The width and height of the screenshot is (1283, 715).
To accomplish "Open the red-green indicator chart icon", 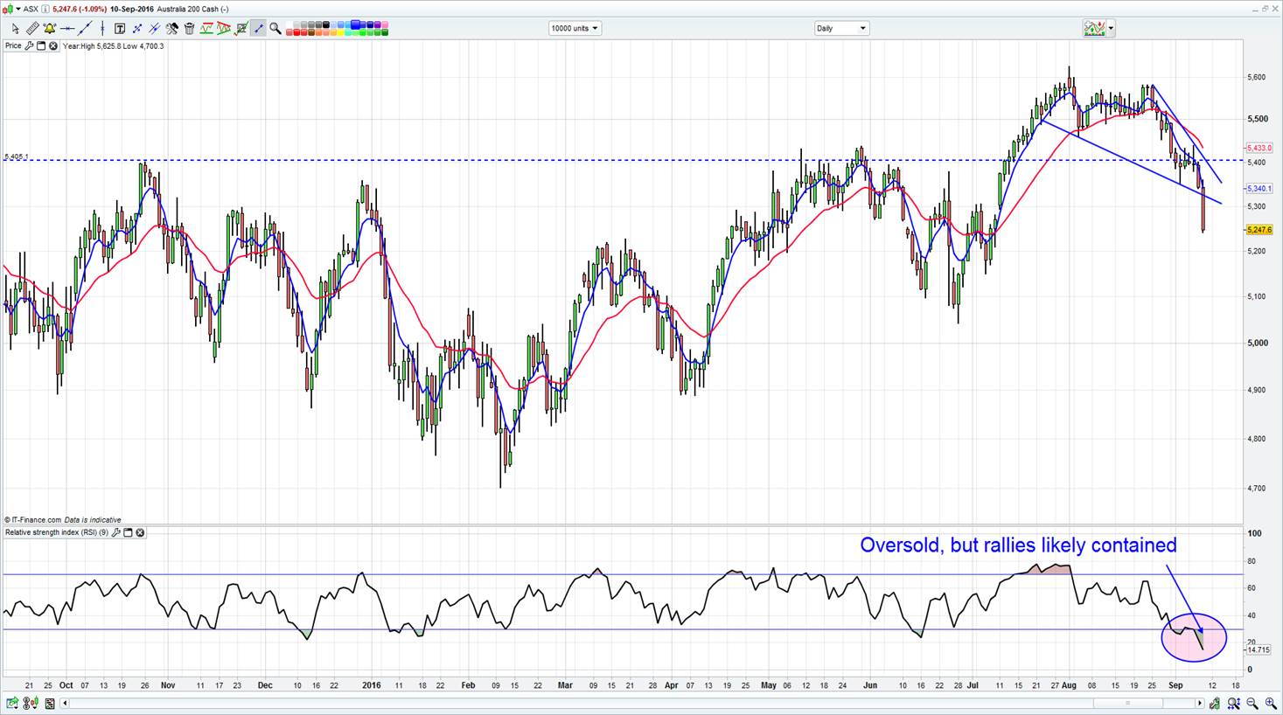I will [206, 29].
